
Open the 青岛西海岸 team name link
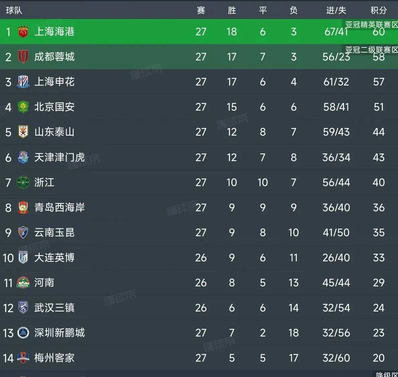pos(59,208)
